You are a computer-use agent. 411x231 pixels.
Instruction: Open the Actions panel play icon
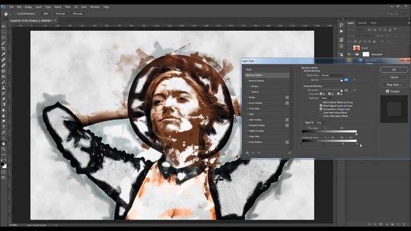(x=341, y=31)
